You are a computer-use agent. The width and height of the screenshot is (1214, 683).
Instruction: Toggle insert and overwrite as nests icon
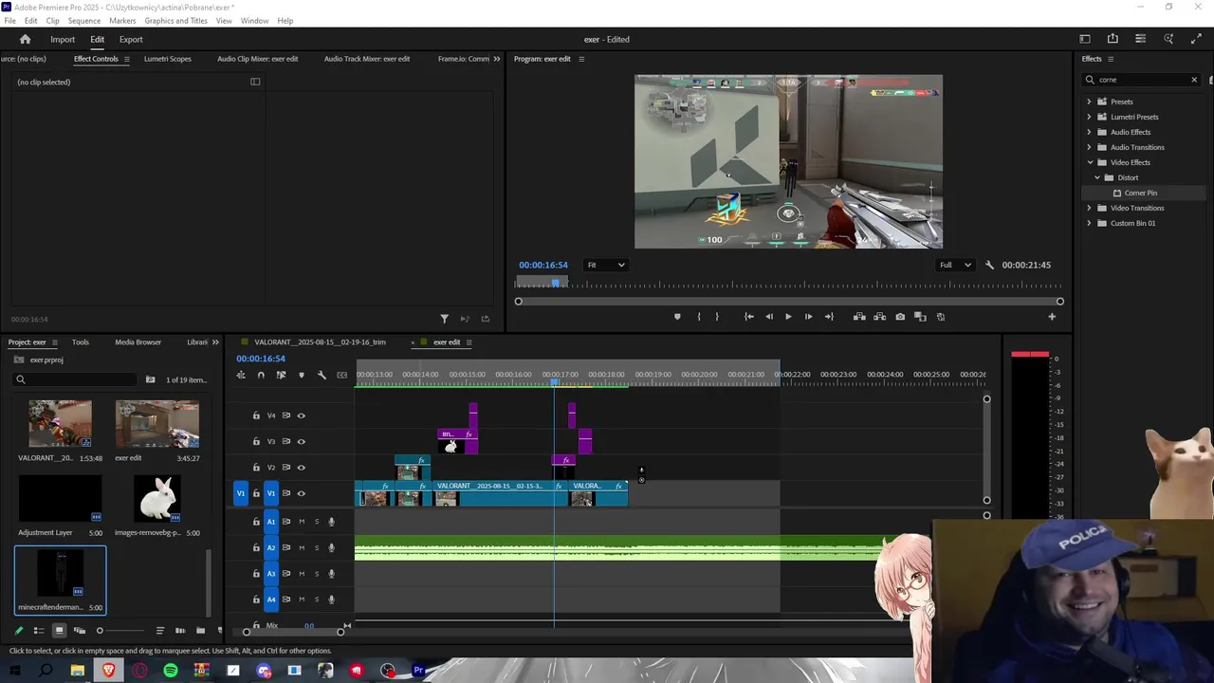tap(241, 375)
